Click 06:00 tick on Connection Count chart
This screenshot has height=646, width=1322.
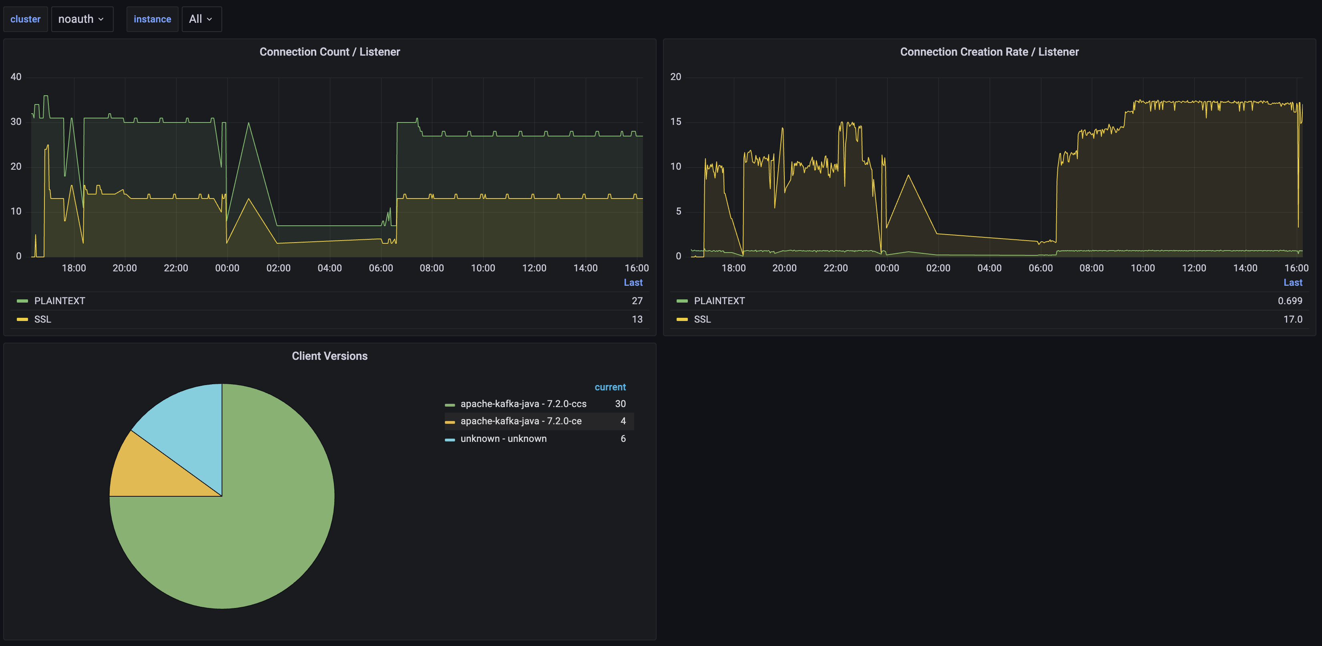pyautogui.click(x=381, y=268)
